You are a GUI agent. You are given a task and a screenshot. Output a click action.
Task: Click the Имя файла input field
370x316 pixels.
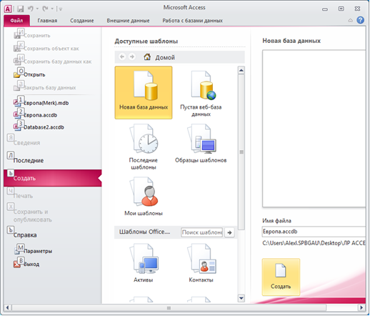[314, 232]
